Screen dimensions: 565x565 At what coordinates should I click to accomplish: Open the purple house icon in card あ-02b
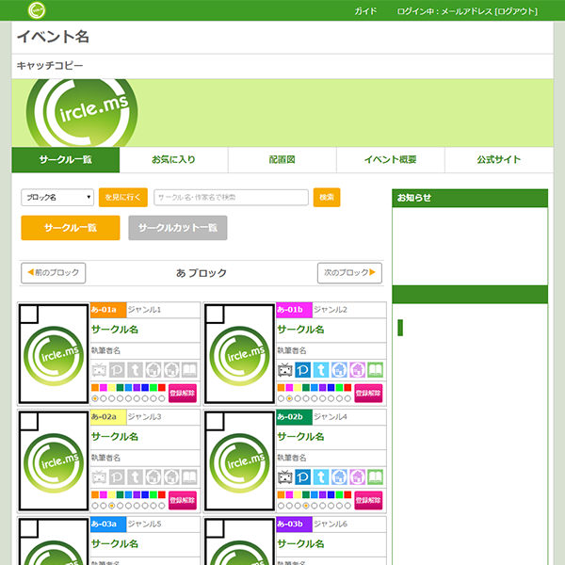click(x=357, y=477)
